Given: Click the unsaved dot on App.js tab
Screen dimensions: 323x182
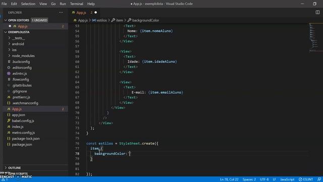Looking at the screenshot, I should [95, 13].
